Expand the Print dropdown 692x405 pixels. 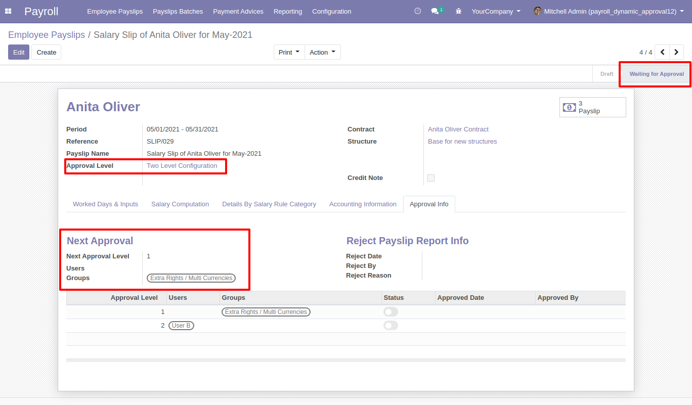tap(289, 52)
